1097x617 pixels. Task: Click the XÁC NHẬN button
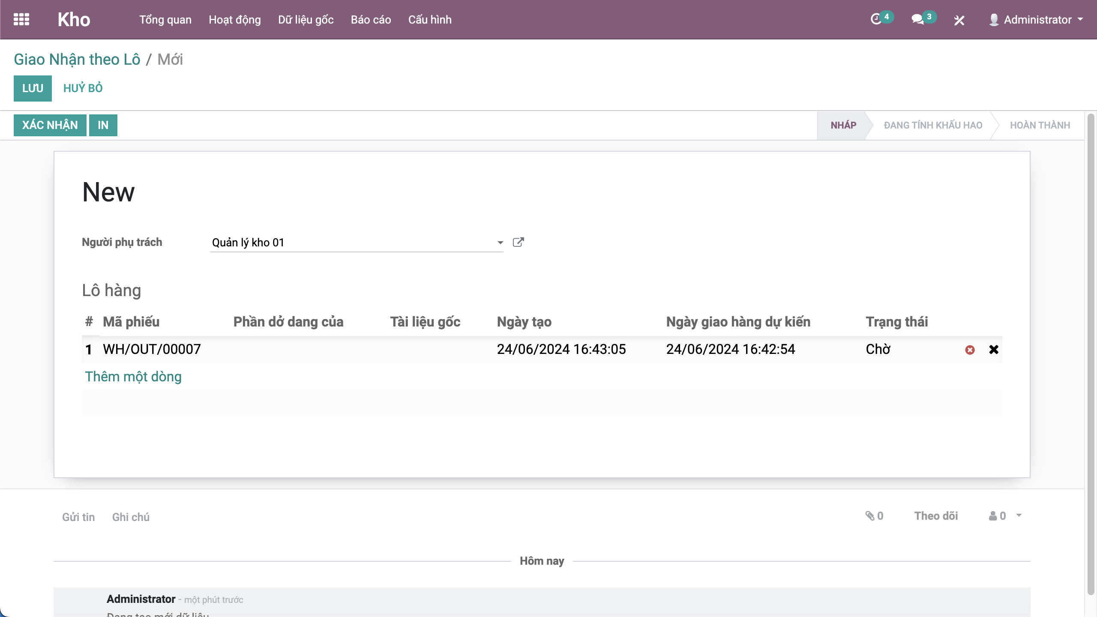point(50,125)
